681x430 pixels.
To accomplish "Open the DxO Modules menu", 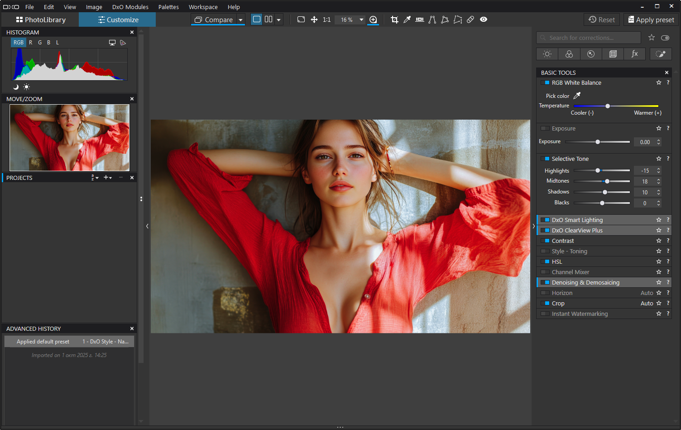I will 130,7.
